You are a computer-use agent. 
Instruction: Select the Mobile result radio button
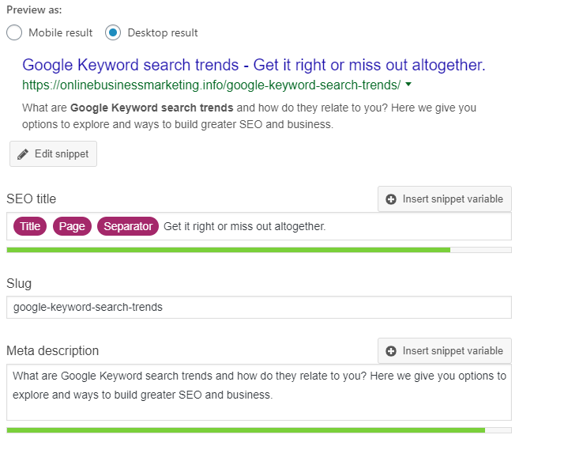(x=14, y=32)
